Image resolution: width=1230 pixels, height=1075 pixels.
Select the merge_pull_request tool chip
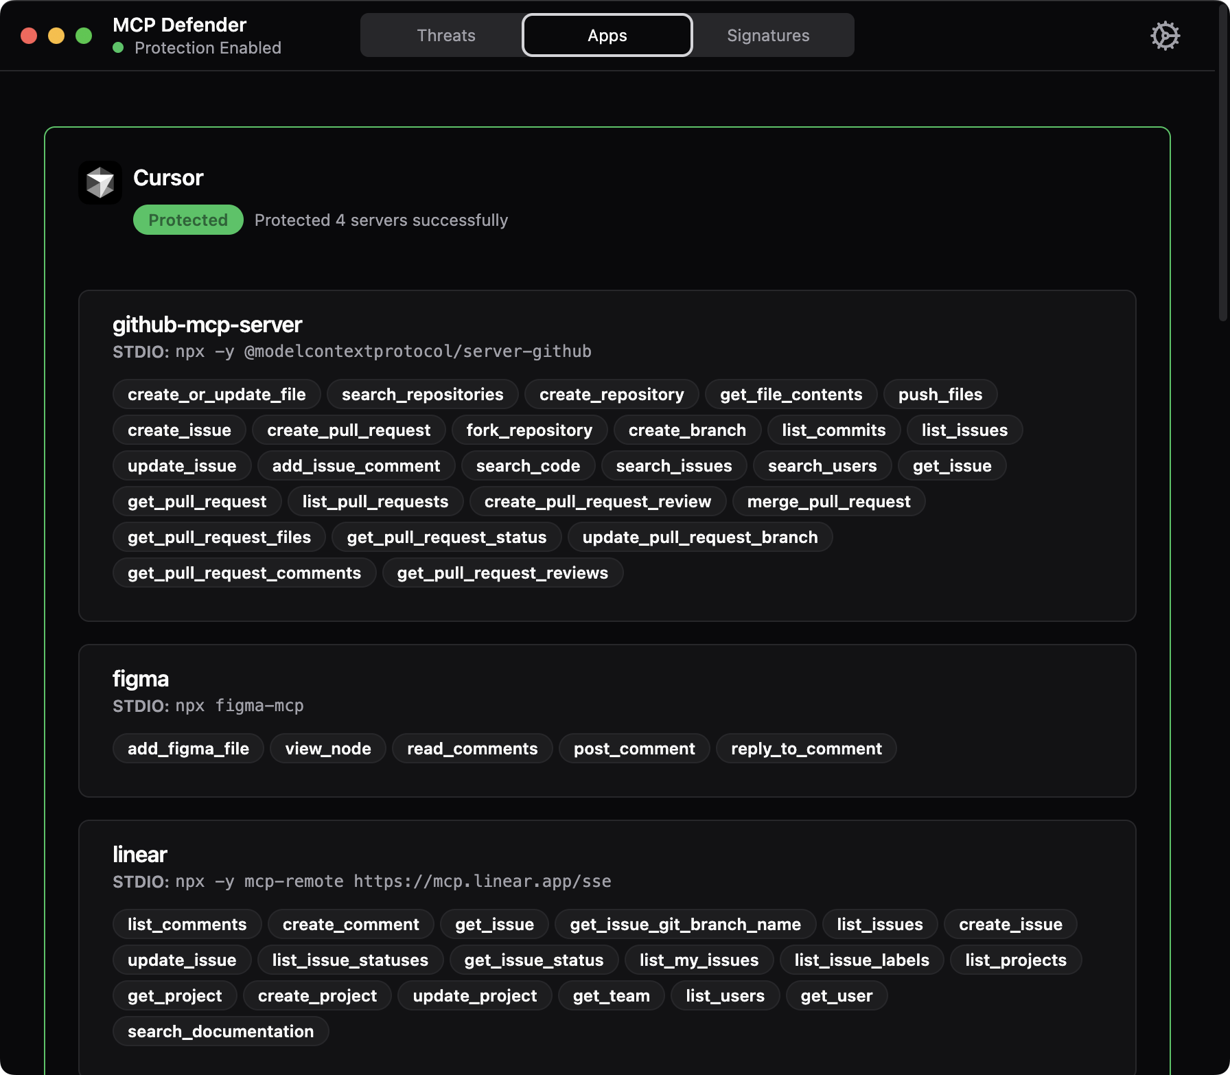click(x=828, y=502)
